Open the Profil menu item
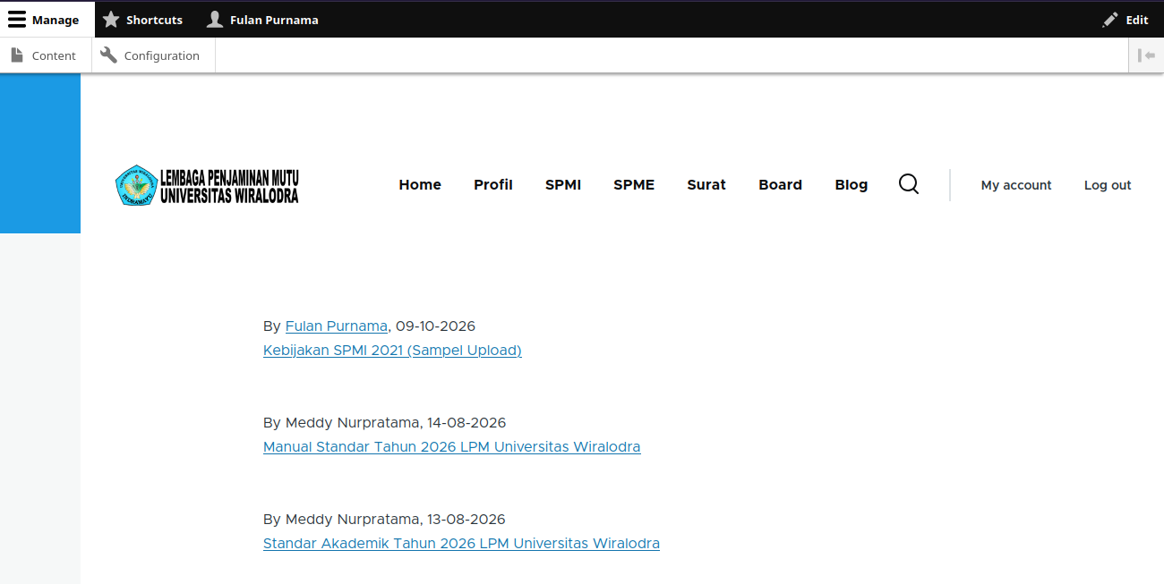This screenshot has width=1164, height=584. coord(493,185)
